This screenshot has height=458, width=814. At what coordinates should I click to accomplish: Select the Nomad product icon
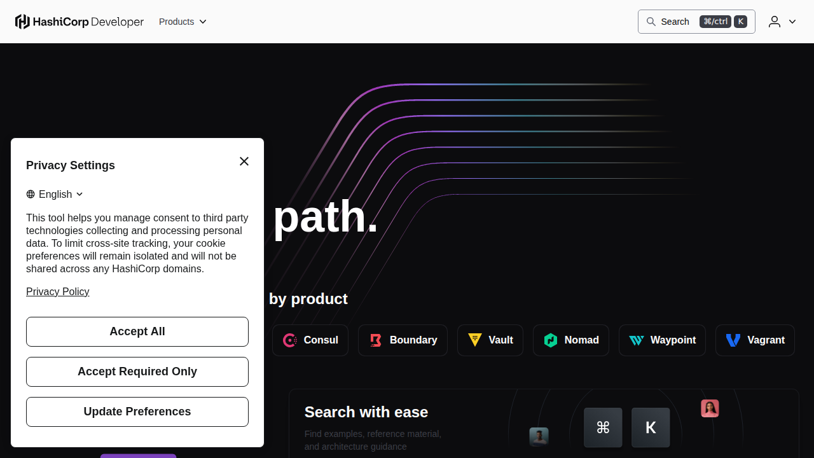[551, 340]
